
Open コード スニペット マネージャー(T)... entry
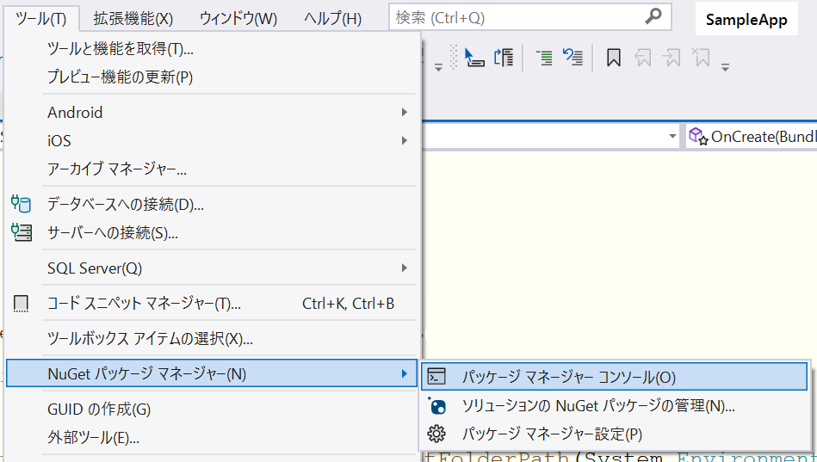tap(211, 303)
